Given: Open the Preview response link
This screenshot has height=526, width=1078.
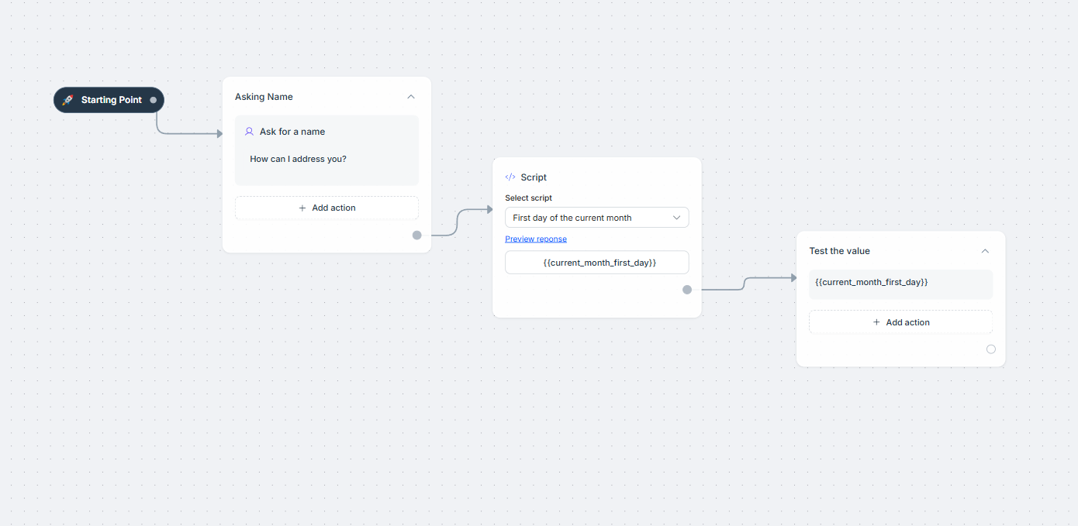Looking at the screenshot, I should (x=536, y=239).
